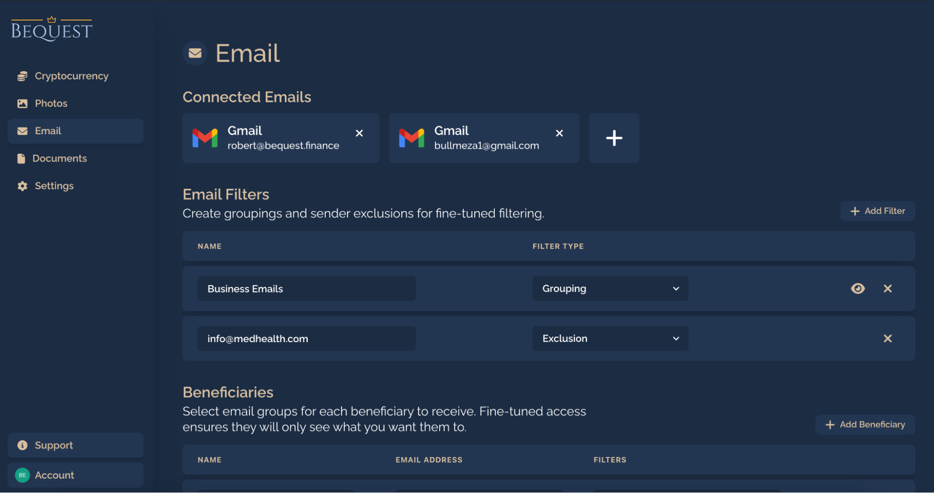Screen dimensions: 934x493
Task: Click the Settings gear icon
Action: point(22,186)
